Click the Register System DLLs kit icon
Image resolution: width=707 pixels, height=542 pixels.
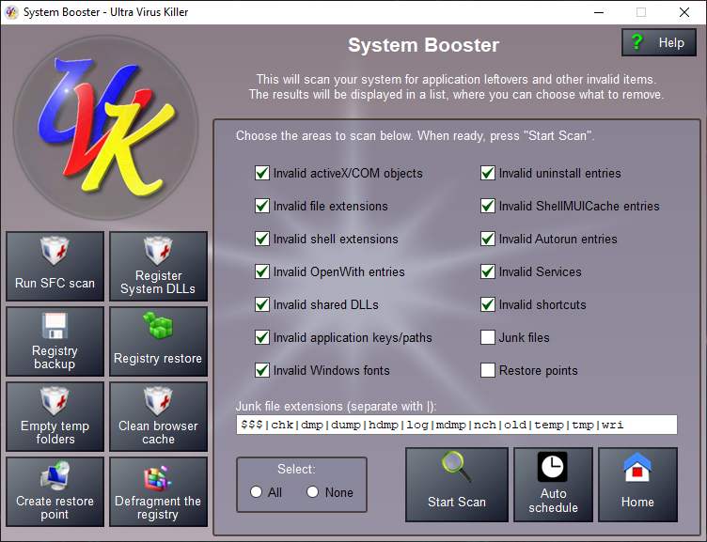pos(158,250)
